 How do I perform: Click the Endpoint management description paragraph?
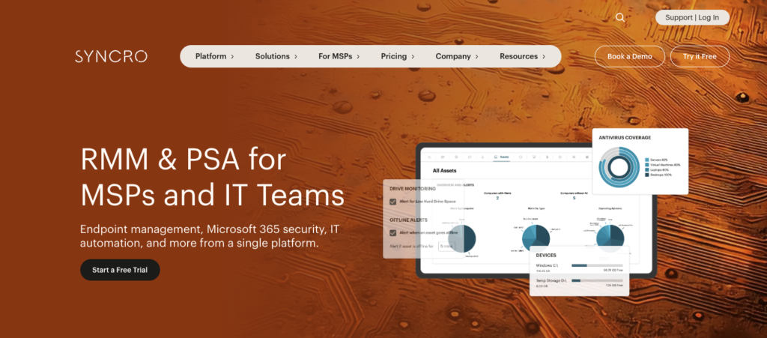click(x=210, y=236)
